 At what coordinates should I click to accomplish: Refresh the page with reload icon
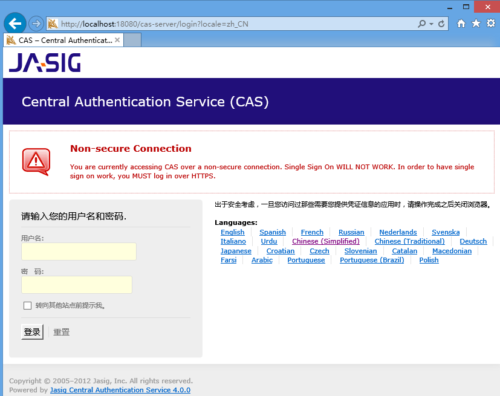(441, 24)
